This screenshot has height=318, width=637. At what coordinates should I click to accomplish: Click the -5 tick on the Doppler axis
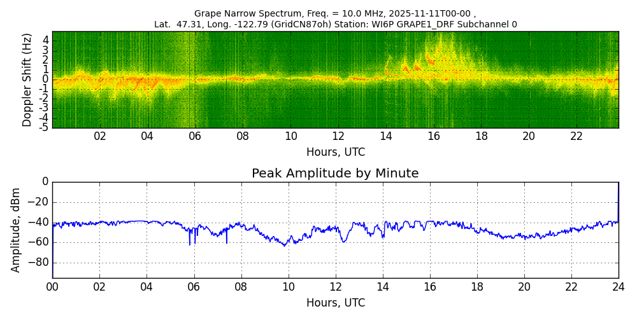(43, 127)
